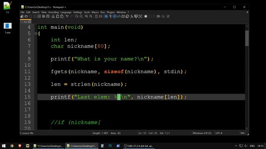Open the Search menu
Image resolution: width=266 pixels, height=149 pixels.
click(x=36, y=12)
